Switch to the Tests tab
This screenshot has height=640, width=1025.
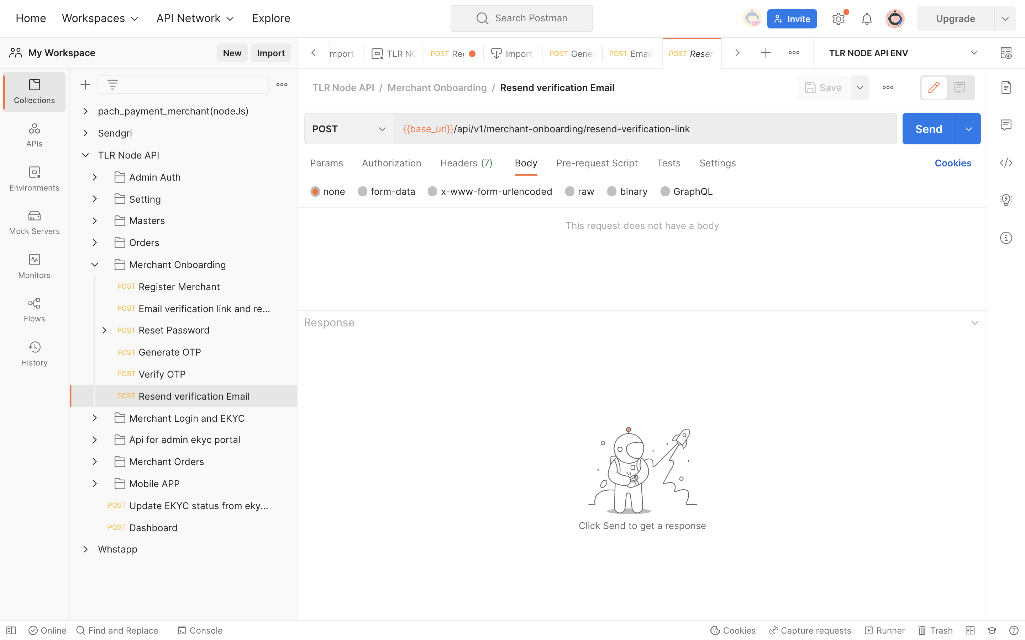[668, 164]
